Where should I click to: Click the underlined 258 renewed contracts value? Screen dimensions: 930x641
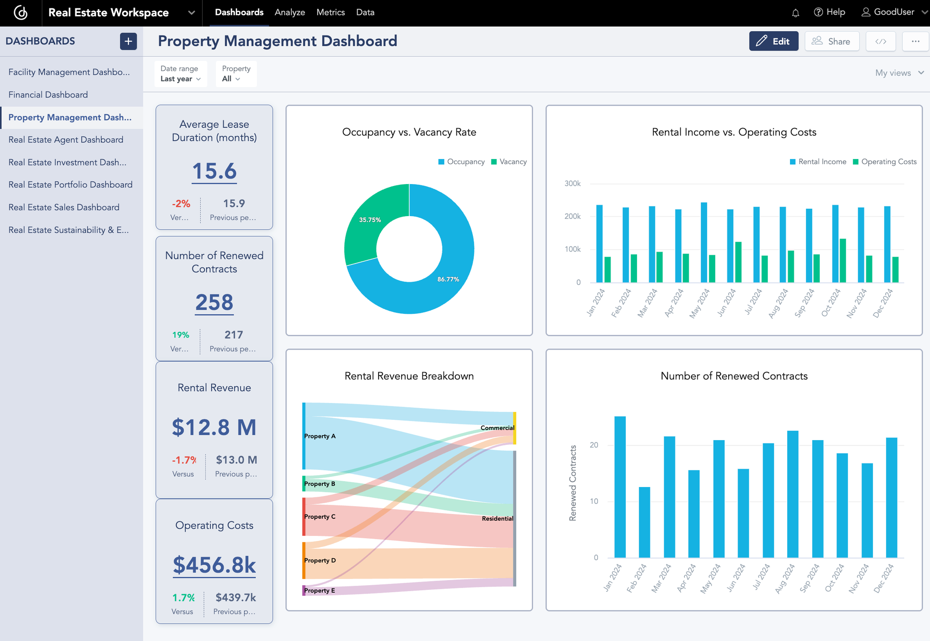pyautogui.click(x=214, y=302)
